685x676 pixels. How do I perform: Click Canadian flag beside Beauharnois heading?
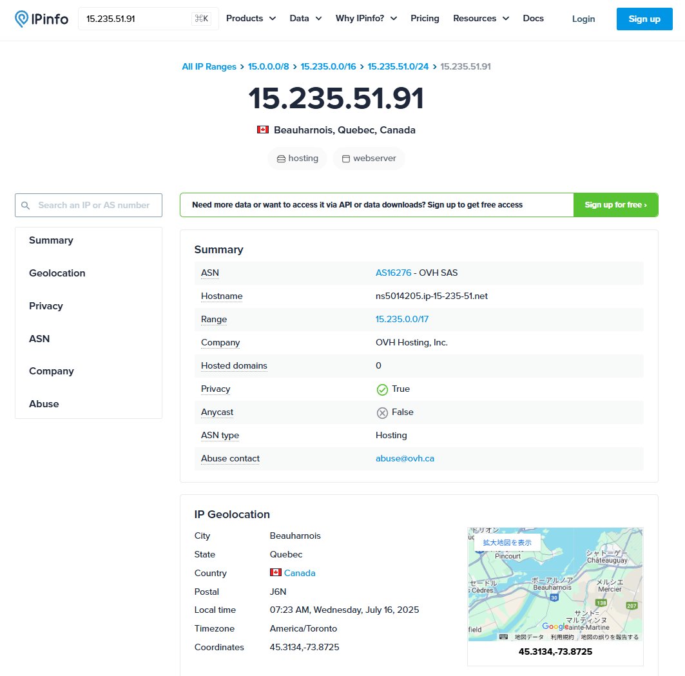pyautogui.click(x=262, y=130)
